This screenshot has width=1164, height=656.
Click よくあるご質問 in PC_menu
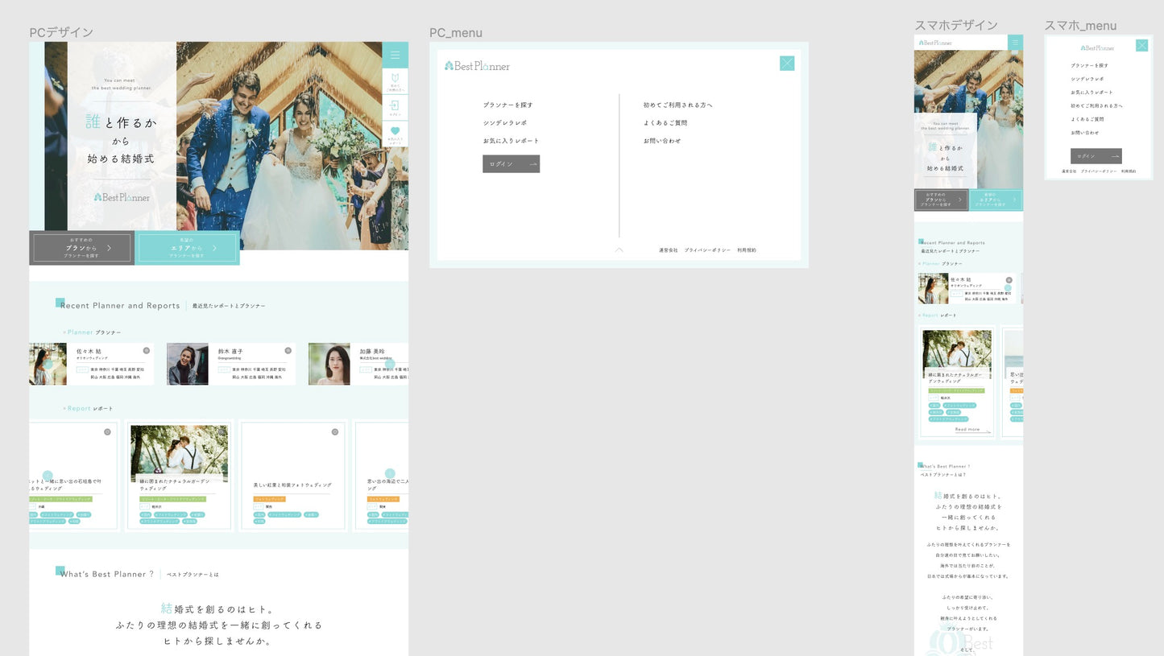click(665, 123)
